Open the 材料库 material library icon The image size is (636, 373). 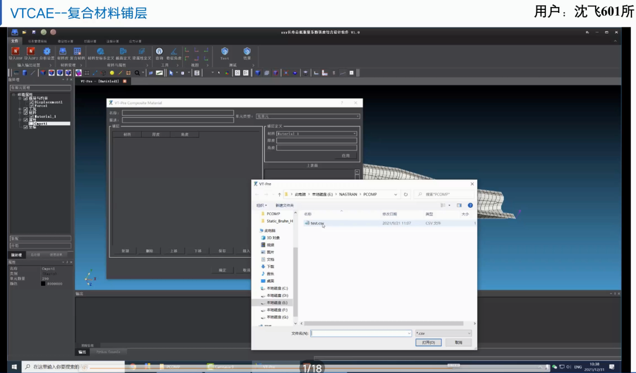(63, 52)
